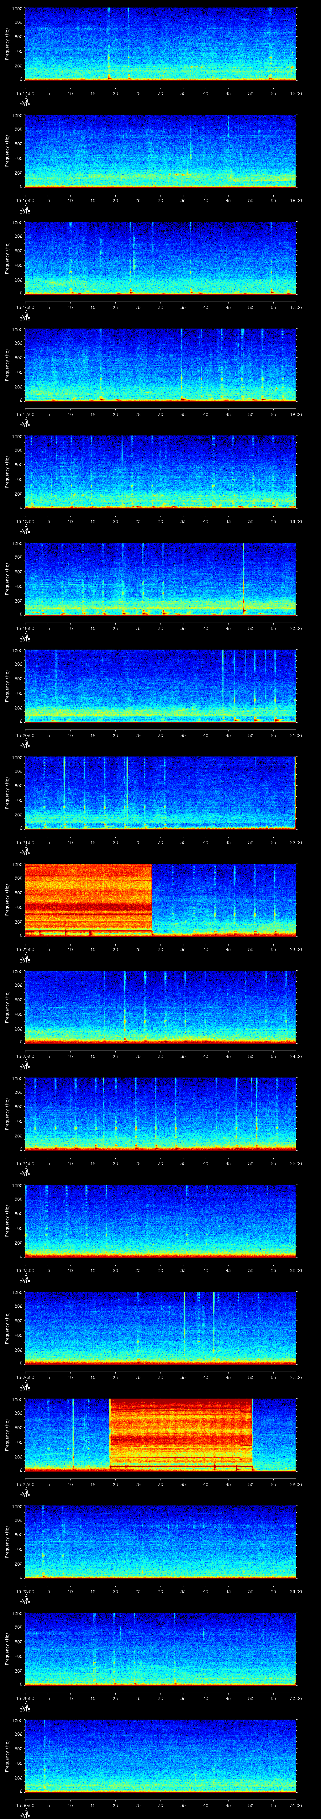Click the spectrogram panel starting at 13:15:00
The image size is (321, 1819).
160,150
